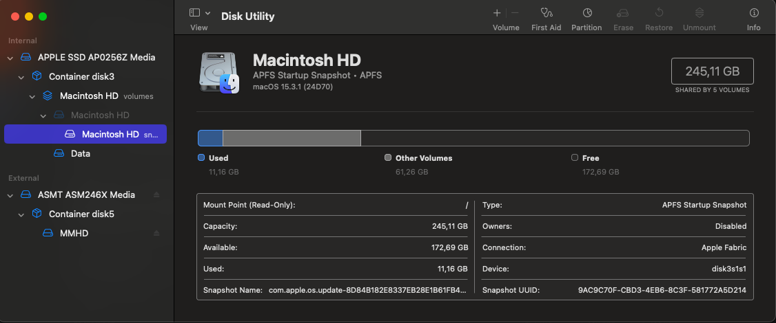Click the blue Used segment of the usage bar

(x=210, y=138)
